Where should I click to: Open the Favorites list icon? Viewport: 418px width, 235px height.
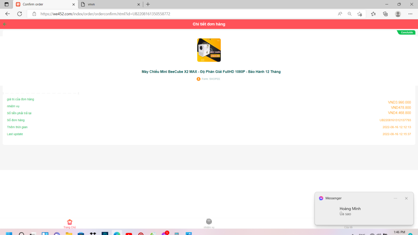tap(374, 14)
